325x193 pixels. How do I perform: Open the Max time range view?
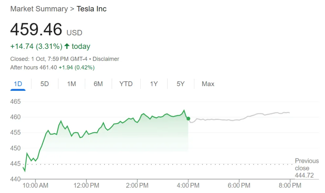(208, 84)
